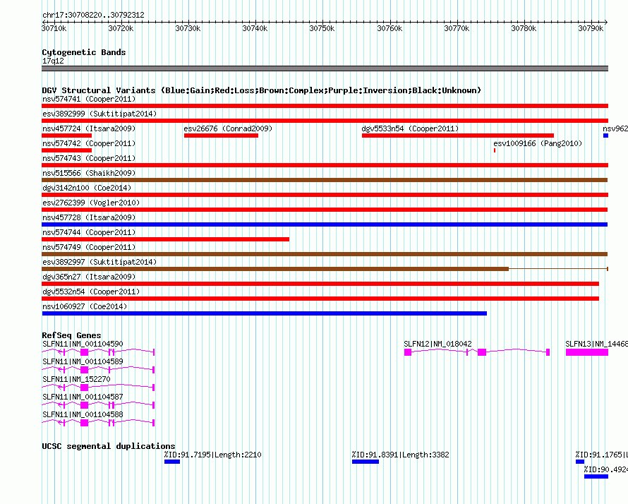Click the DGV Structural Variants track title
Image resolution: width=628 pixels, height=504 pixels.
(x=261, y=90)
